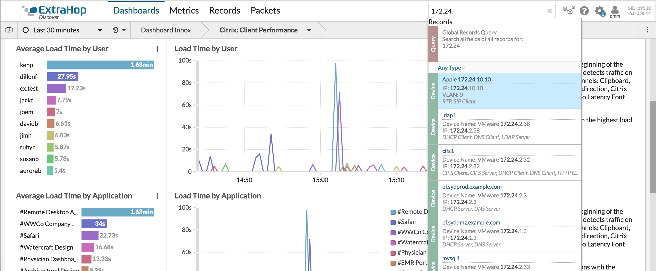Screen dimensions: 656x271
Task: Click the #Remote Desktop A... 1.63min bar
Action: pos(118,212)
